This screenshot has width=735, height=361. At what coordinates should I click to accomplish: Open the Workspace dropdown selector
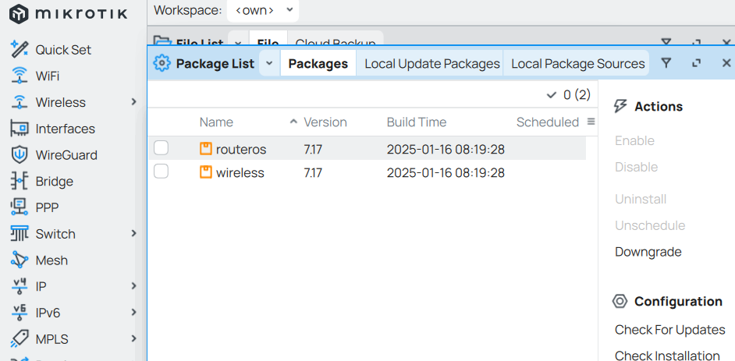263,10
